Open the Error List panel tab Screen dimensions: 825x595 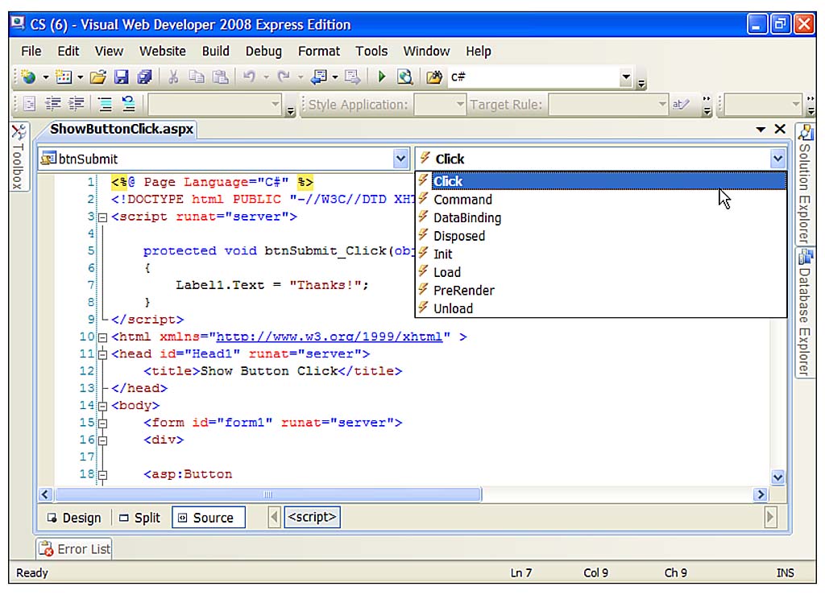74,549
